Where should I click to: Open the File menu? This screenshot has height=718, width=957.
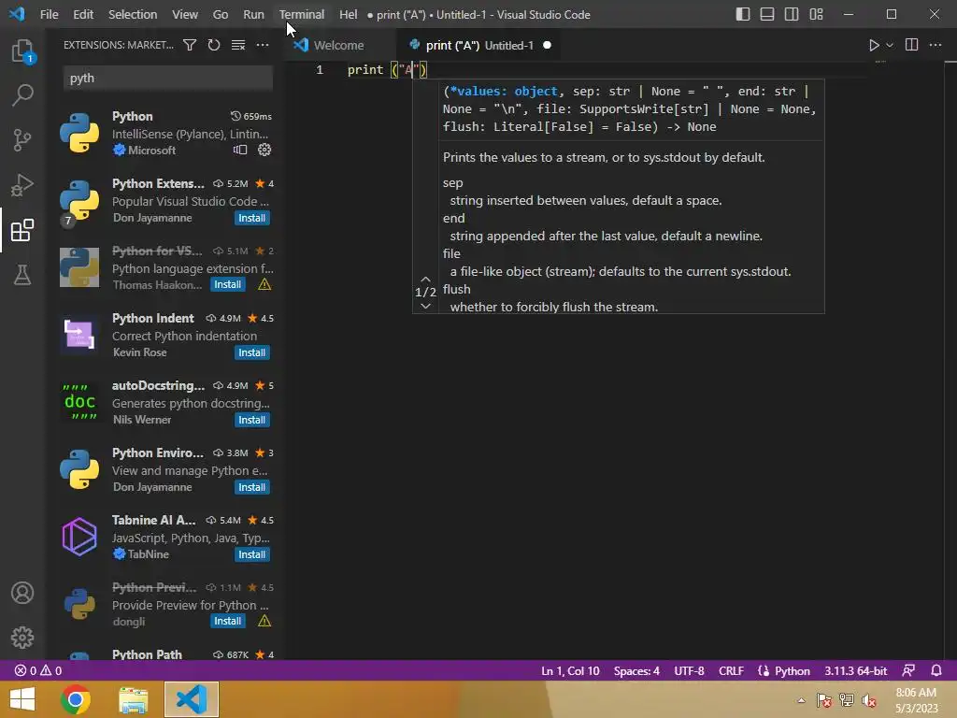click(x=49, y=14)
